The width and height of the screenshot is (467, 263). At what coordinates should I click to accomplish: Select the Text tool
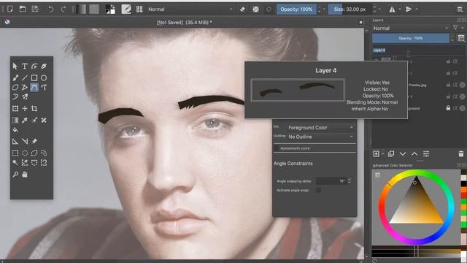[x=25, y=66]
